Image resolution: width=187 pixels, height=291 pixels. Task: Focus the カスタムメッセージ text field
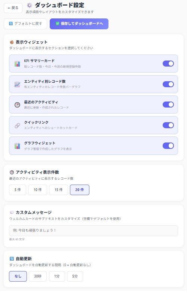(x=93, y=230)
